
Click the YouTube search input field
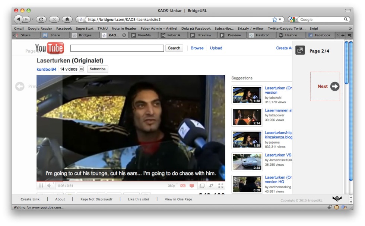(117, 48)
